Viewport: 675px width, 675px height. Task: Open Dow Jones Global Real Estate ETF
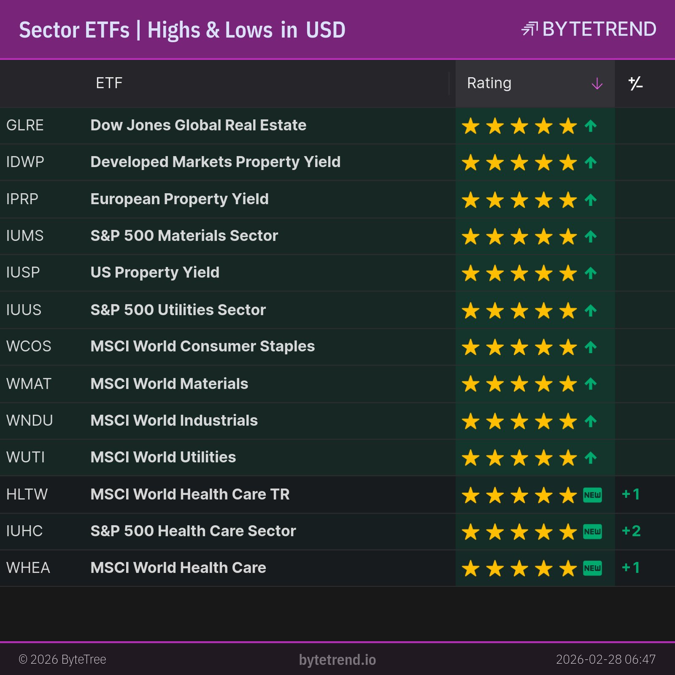click(198, 125)
